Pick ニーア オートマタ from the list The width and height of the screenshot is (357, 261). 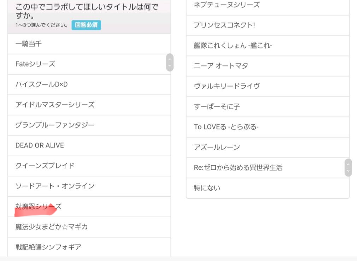pos(268,66)
